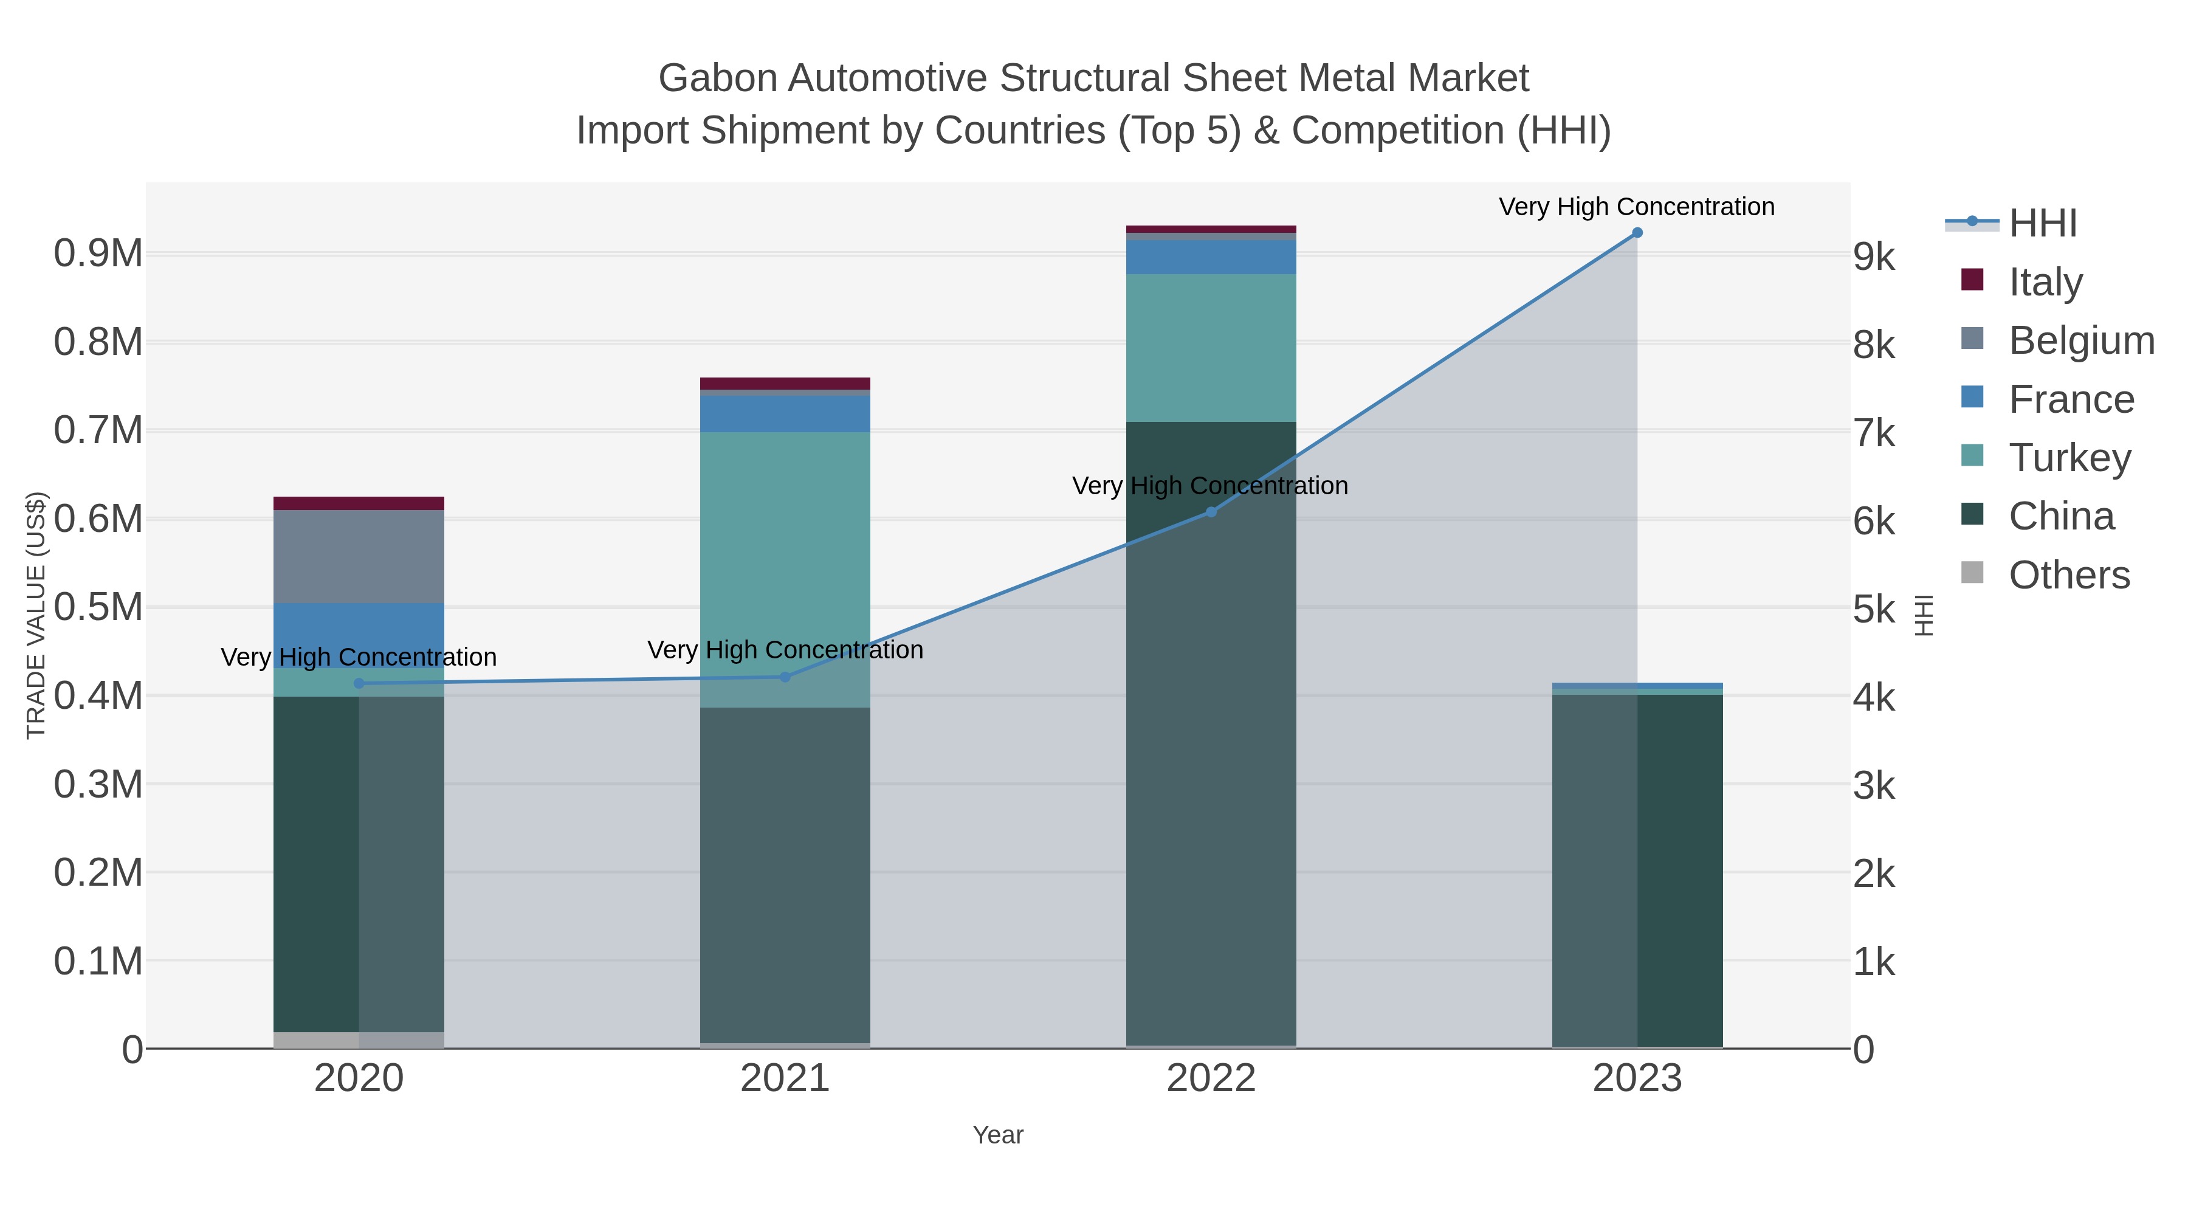Click the 0.5M tick on the left axis
The width and height of the screenshot is (2188, 1231).
98,607
